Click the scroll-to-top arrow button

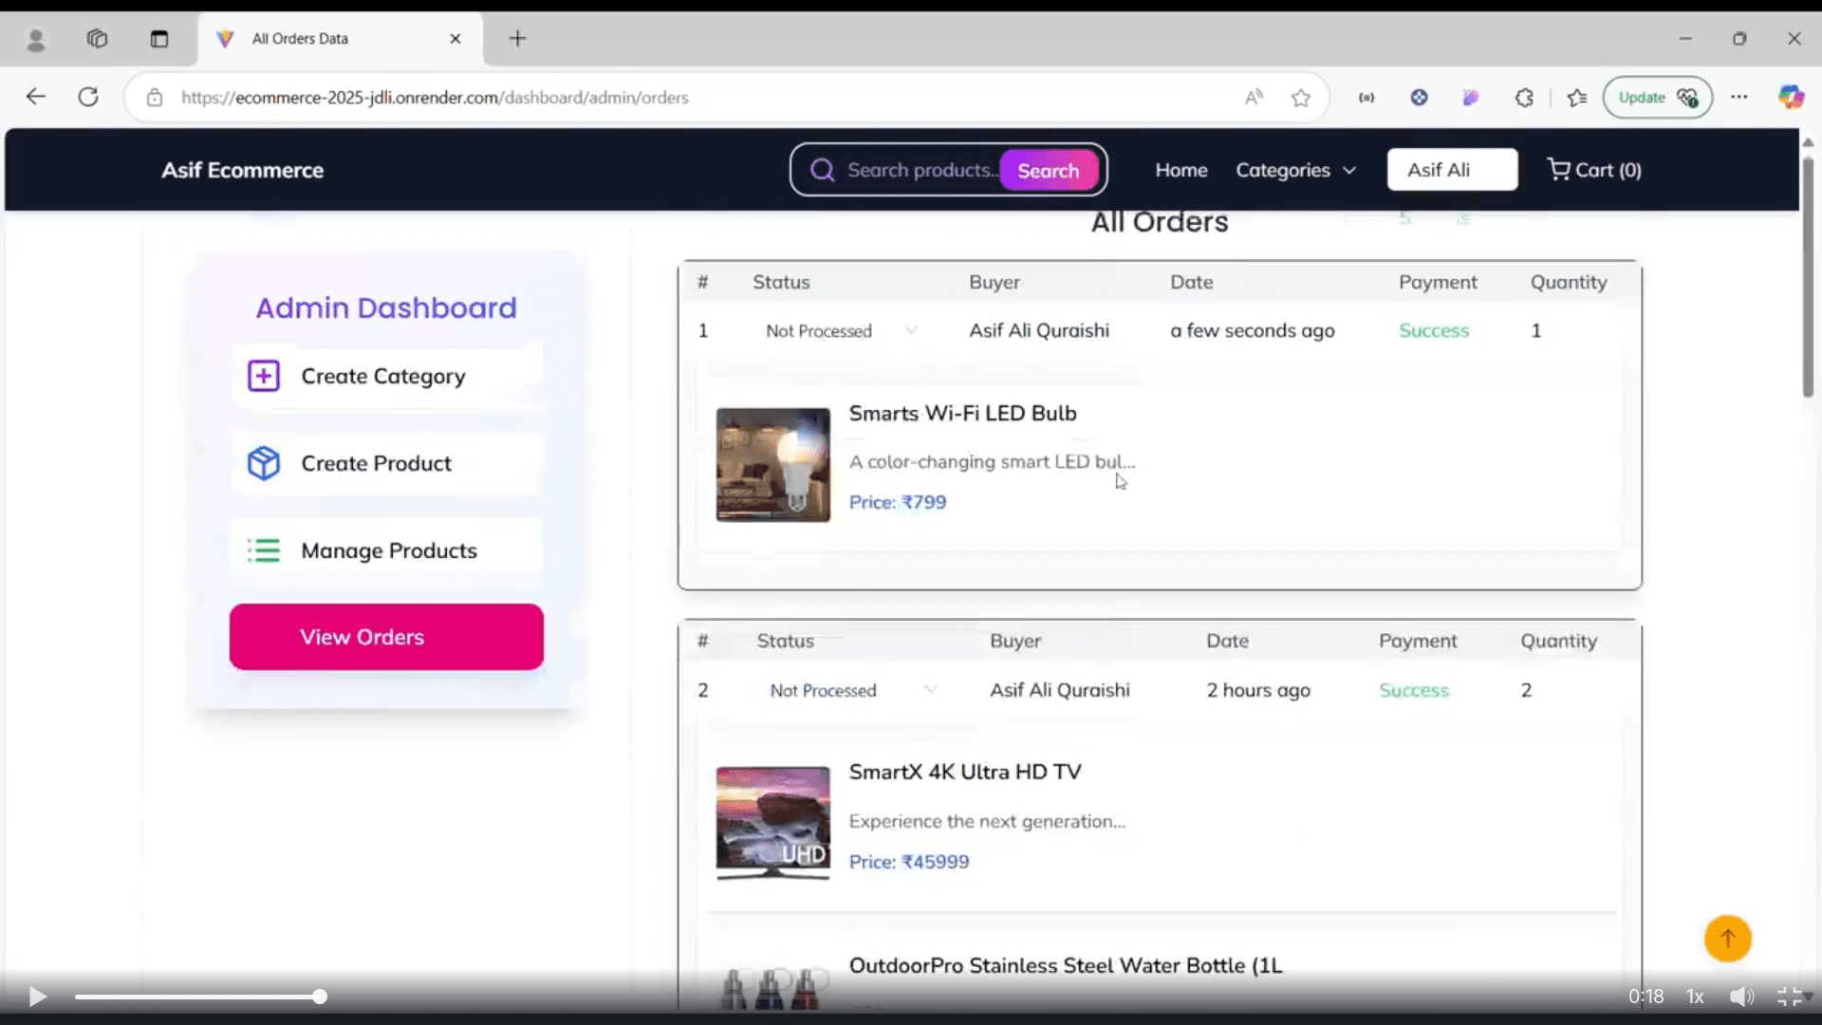click(x=1728, y=939)
